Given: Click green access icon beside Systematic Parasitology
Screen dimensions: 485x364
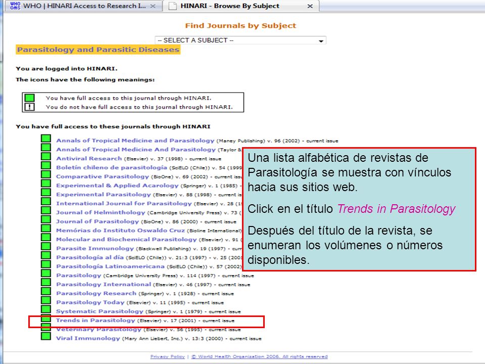Looking at the screenshot, I should (46, 309).
